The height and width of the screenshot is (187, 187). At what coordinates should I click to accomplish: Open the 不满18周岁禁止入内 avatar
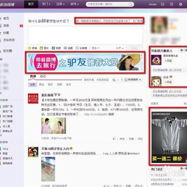coord(33,152)
